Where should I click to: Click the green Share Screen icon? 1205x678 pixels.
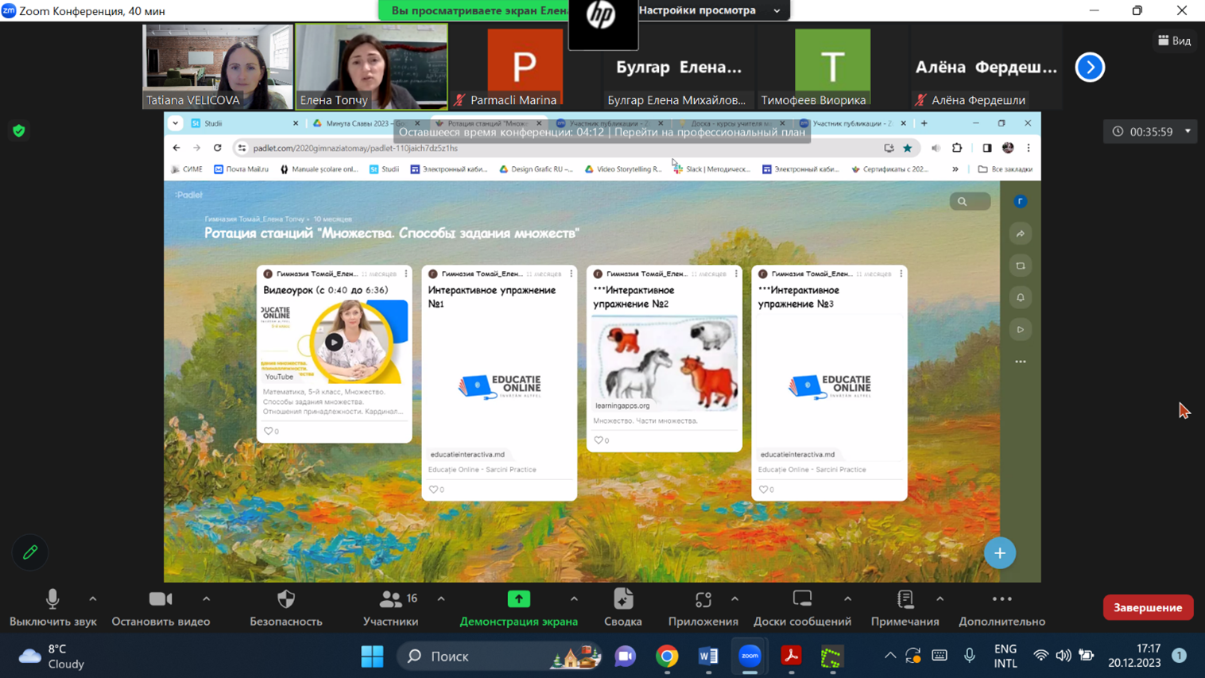click(x=518, y=599)
